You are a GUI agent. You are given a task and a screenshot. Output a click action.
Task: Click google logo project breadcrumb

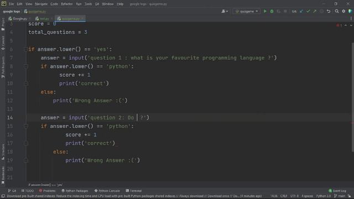coord(12,11)
